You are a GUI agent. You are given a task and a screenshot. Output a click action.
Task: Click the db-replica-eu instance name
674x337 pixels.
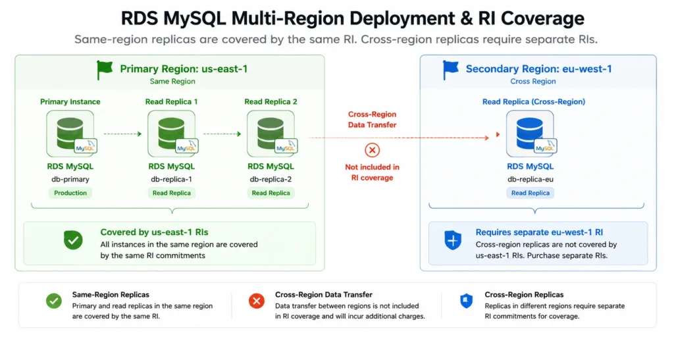[x=530, y=180]
